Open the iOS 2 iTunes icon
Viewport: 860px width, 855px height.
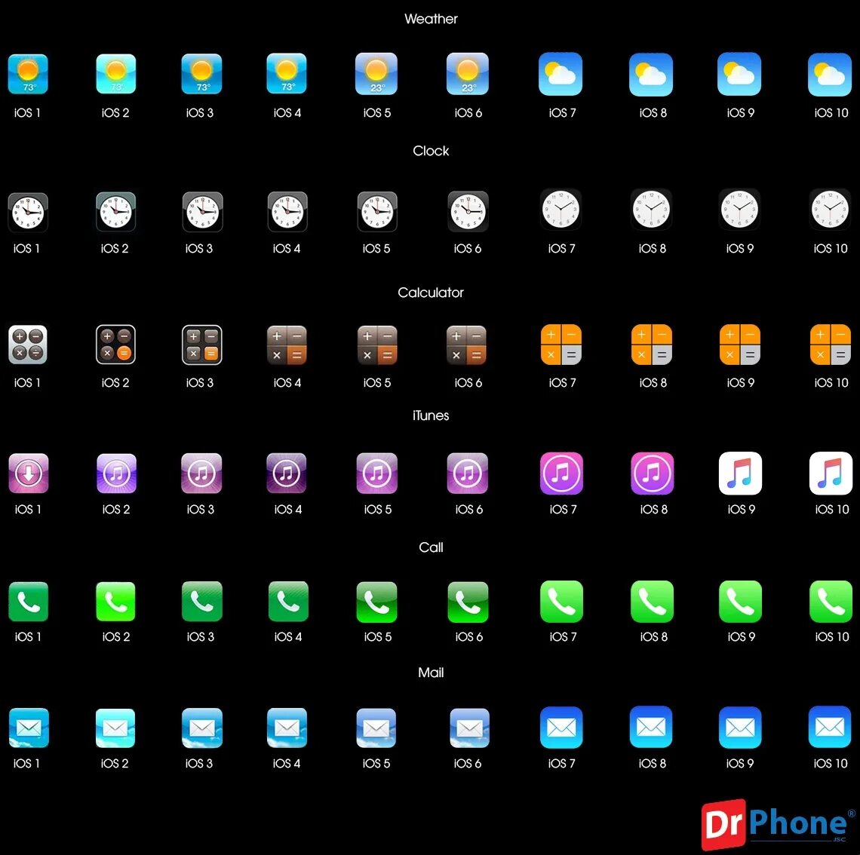(116, 473)
